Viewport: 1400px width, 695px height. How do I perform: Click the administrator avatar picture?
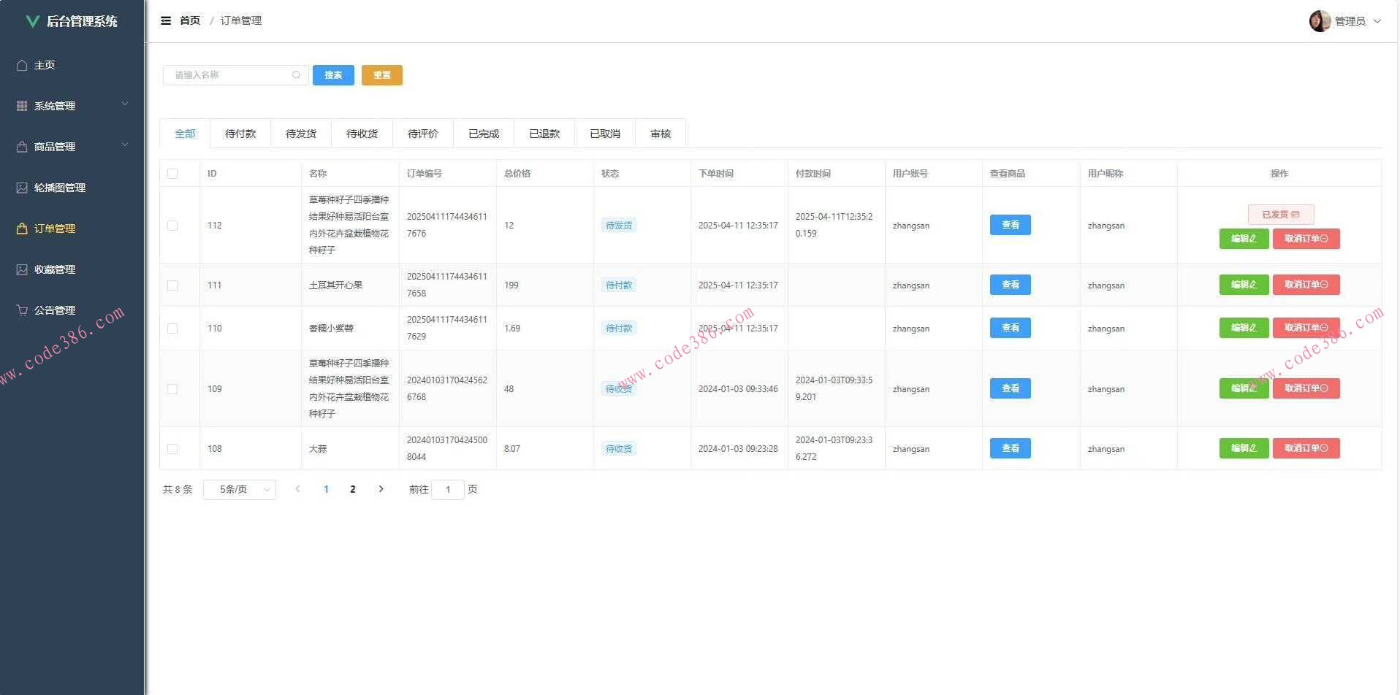coord(1319,21)
